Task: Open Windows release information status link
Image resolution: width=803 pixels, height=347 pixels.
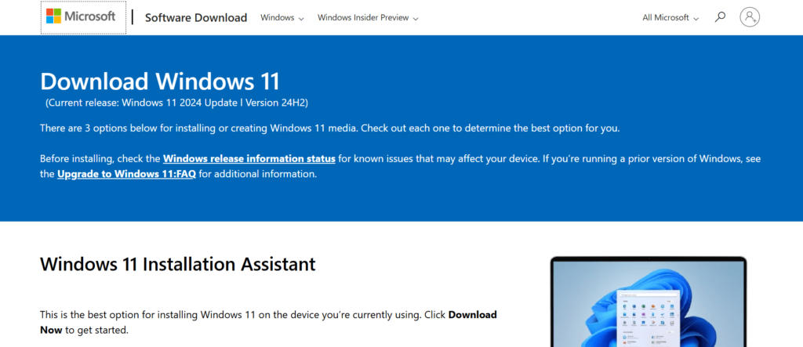Action: coord(249,159)
